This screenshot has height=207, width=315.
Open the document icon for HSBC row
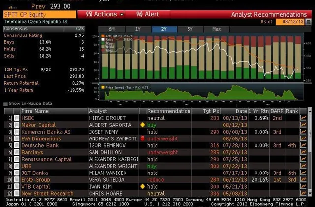[x=17, y=118]
